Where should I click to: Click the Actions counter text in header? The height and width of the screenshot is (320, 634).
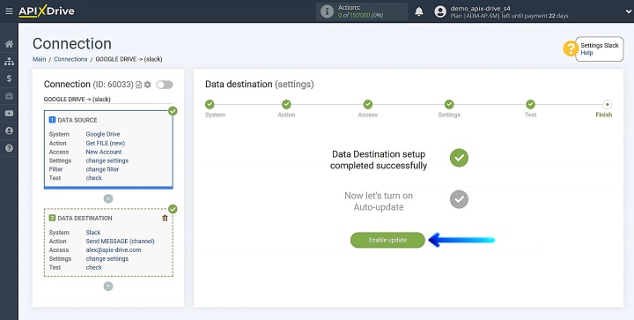click(361, 11)
